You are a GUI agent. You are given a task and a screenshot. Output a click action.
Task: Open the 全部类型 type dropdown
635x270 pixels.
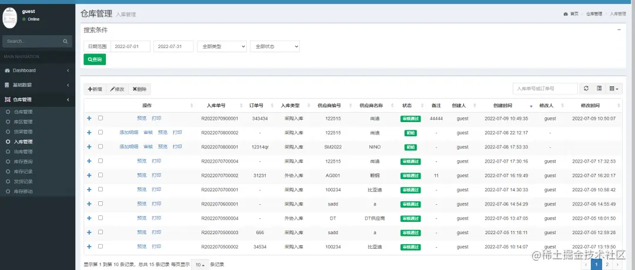point(222,46)
